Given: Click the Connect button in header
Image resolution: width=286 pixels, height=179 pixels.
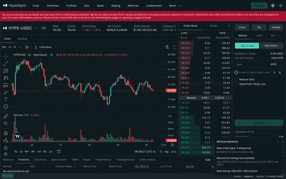Looking at the screenshot, I should coord(259,6).
